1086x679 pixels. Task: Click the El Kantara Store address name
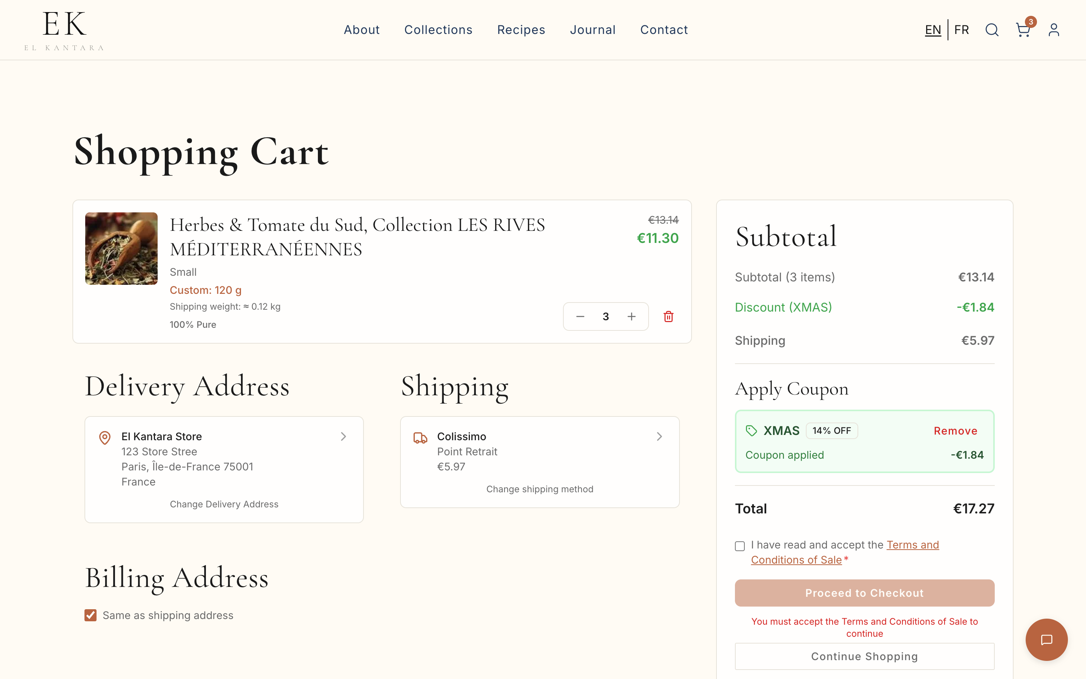pos(161,436)
